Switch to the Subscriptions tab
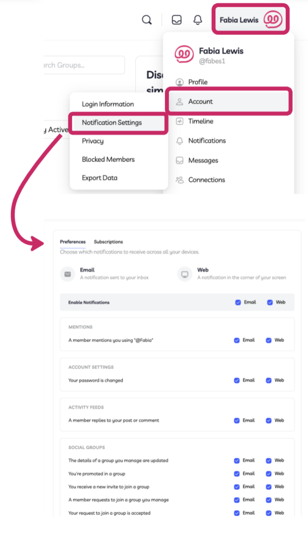The width and height of the screenshot is (308, 540). point(108,242)
